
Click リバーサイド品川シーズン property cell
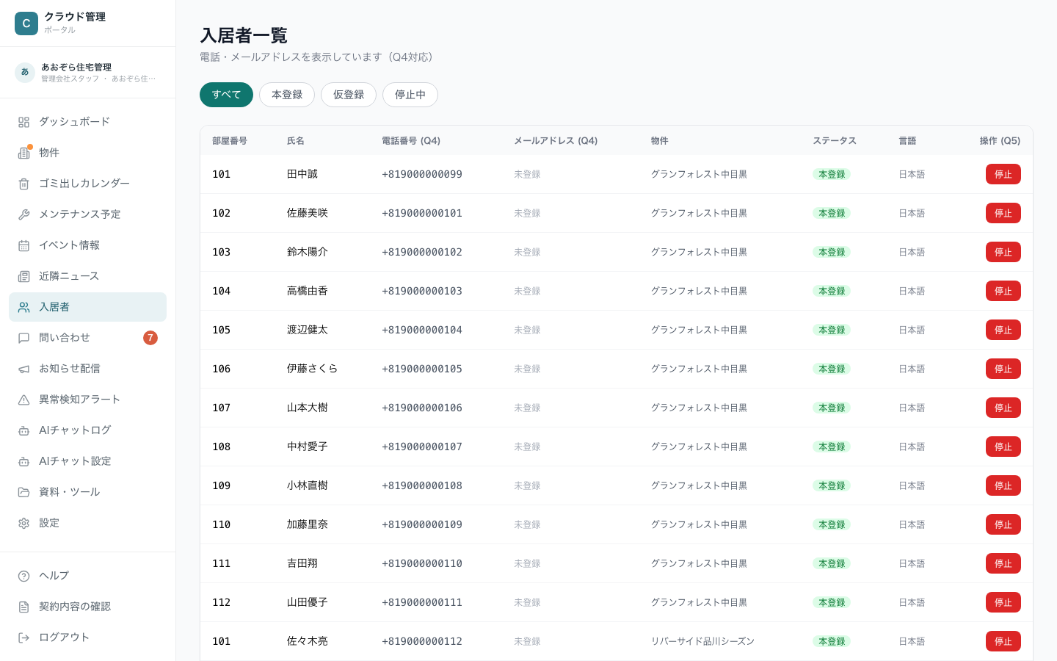tap(702, 641)
